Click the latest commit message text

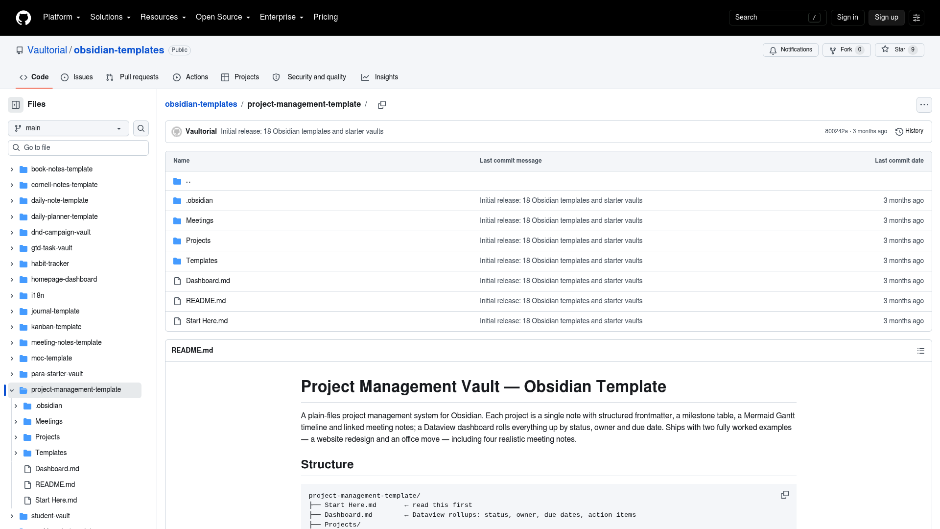(302, 131)
